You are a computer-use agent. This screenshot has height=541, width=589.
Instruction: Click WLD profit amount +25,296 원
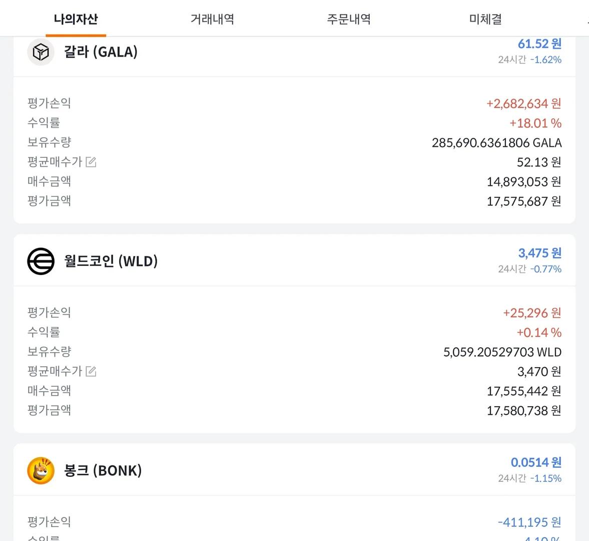click(x=531, y=313)
